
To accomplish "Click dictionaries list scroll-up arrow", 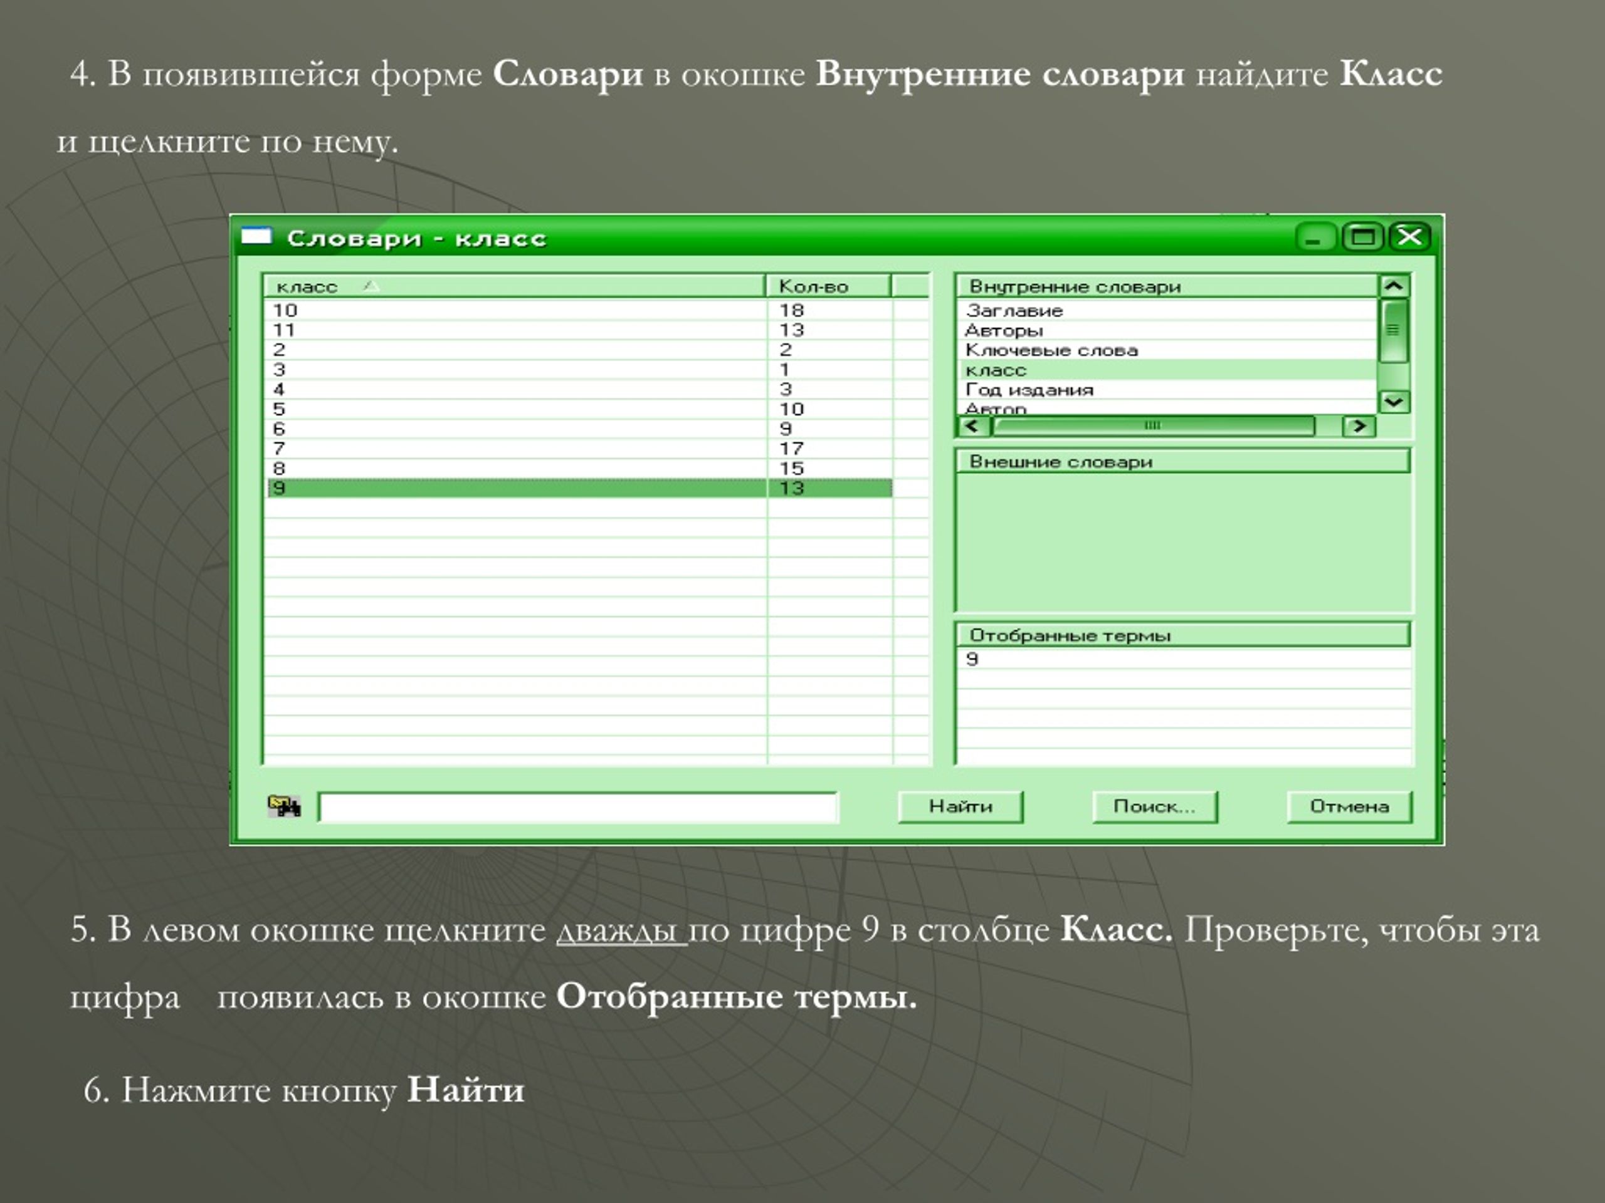I will pyautogui.click(x=1394, y=286).
